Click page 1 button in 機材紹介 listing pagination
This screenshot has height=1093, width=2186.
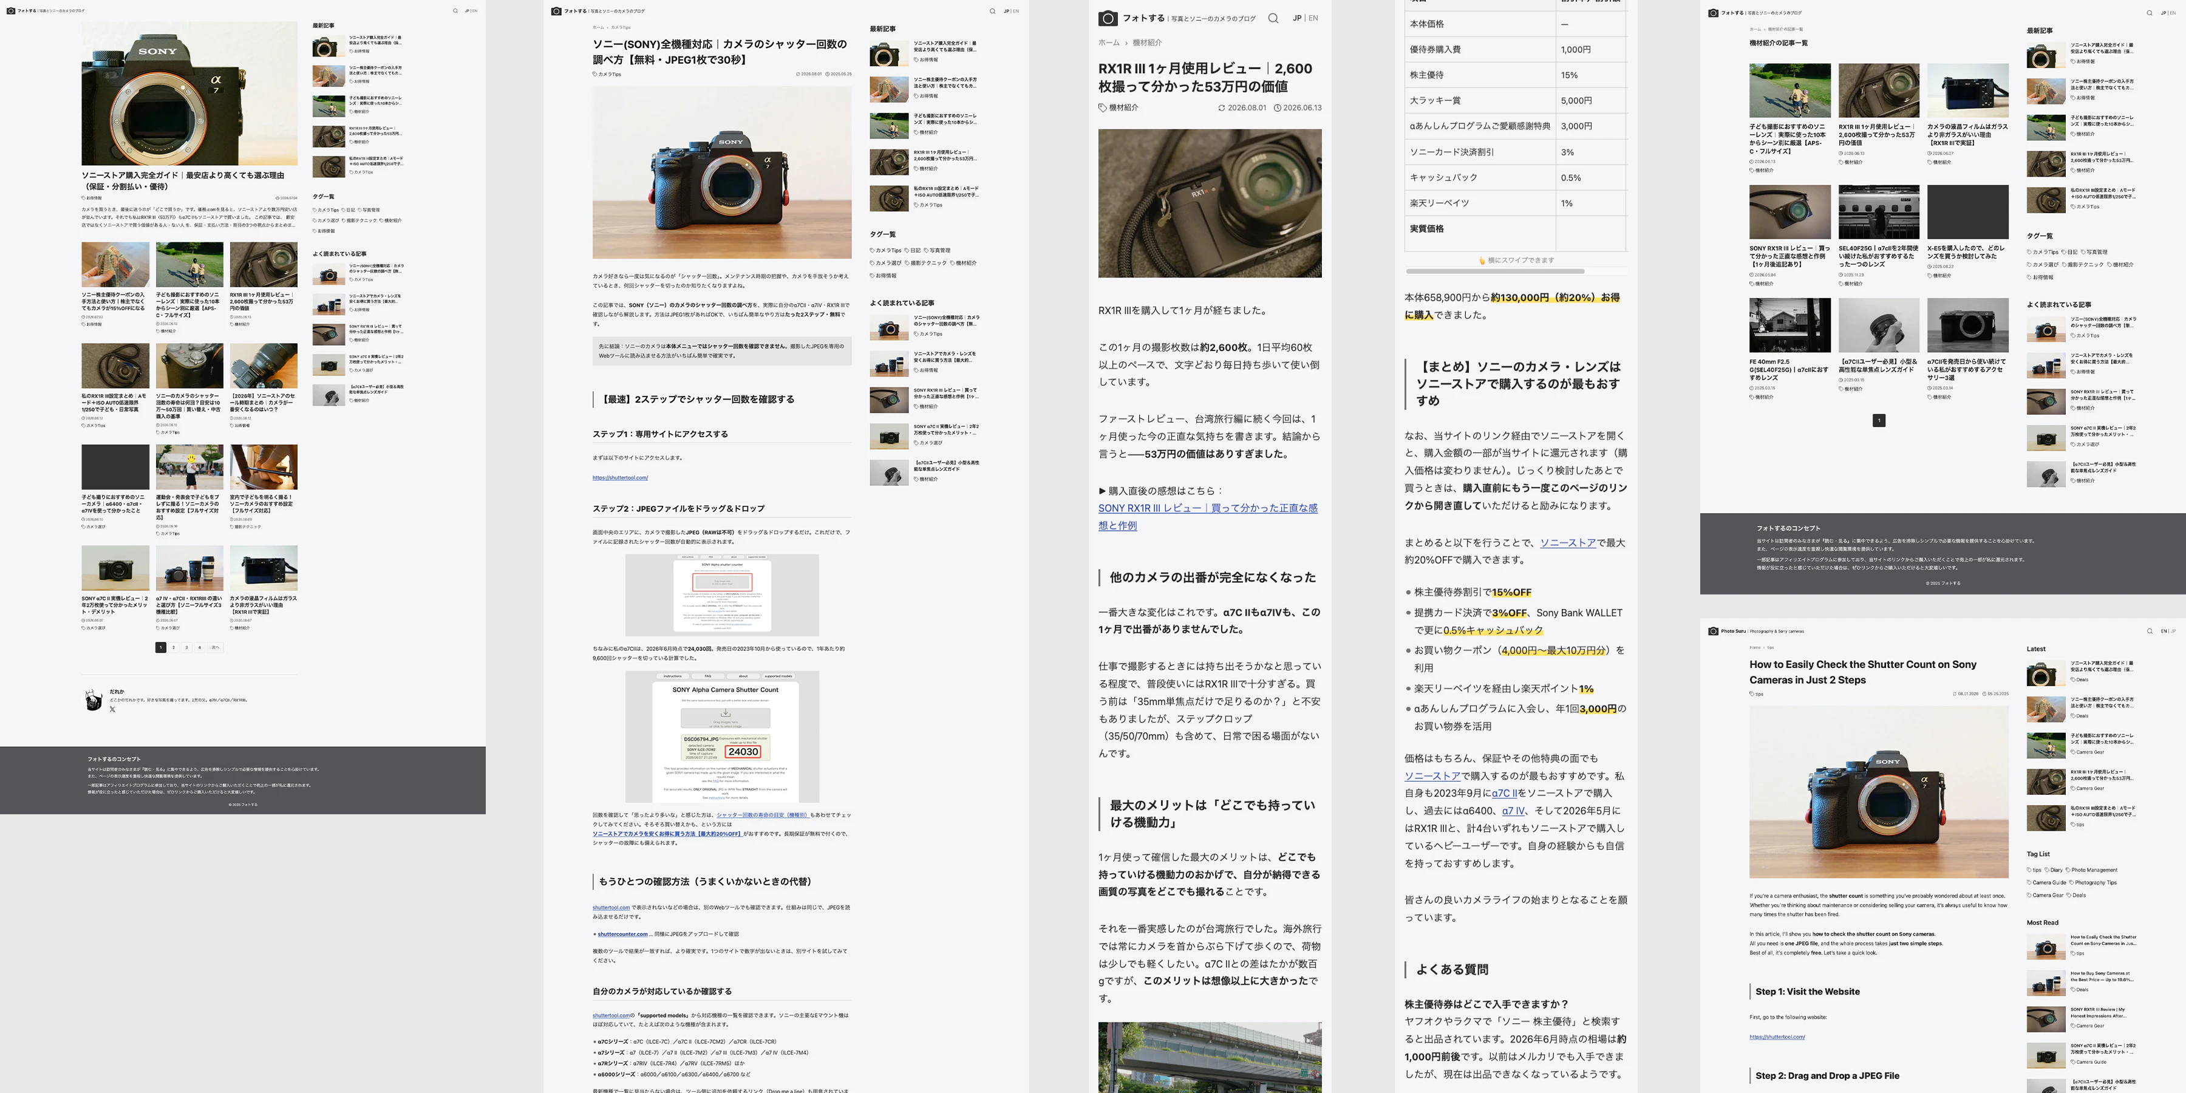1879,420
